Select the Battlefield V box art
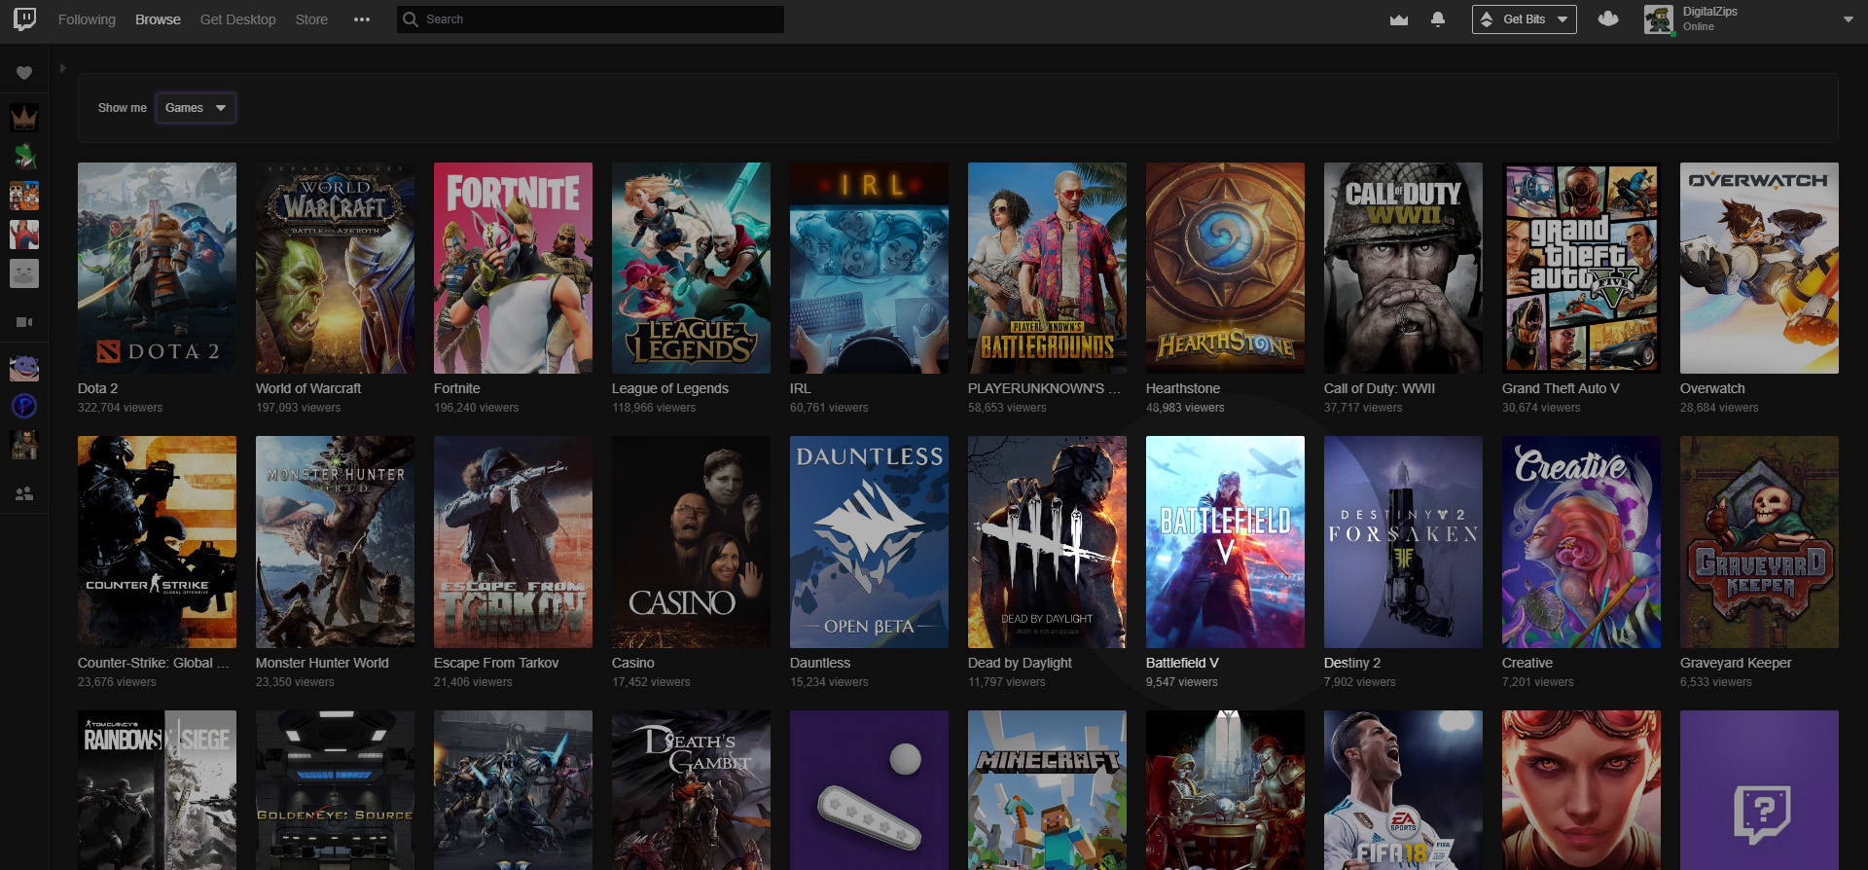Screen dimensions: 1868x870 coord(1225,542)
